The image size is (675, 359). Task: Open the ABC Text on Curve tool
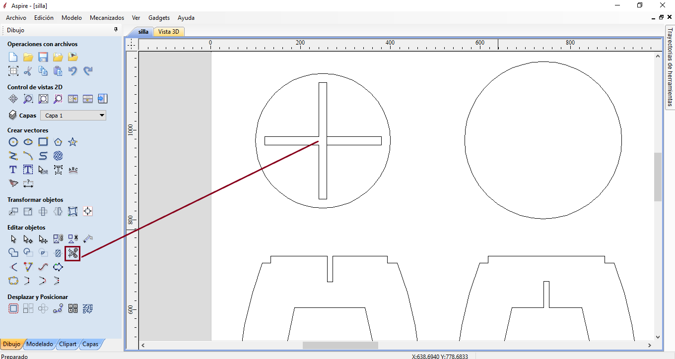(73, 170)
